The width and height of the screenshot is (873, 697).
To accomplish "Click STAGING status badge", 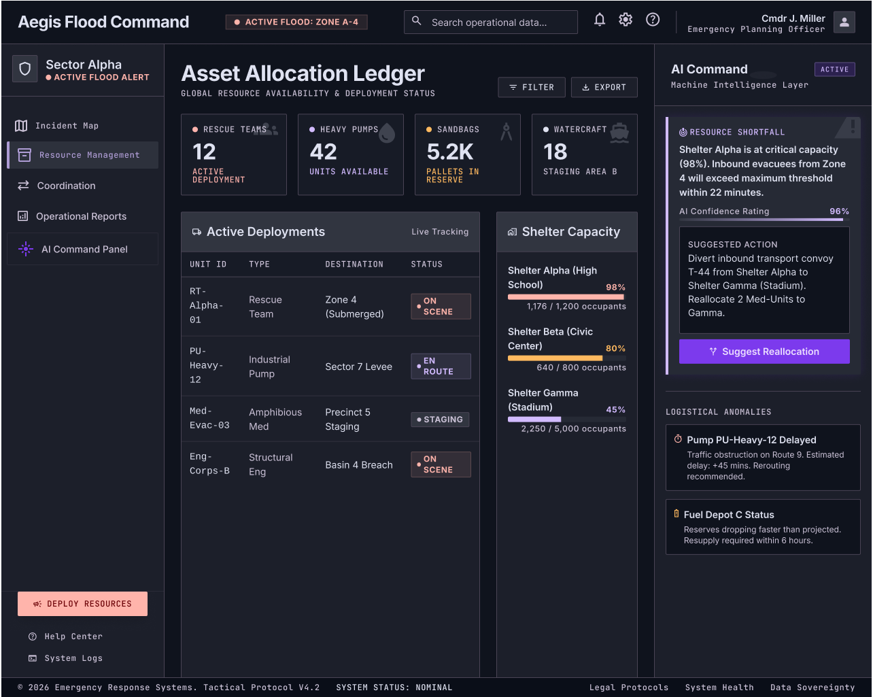I will 440,420.
